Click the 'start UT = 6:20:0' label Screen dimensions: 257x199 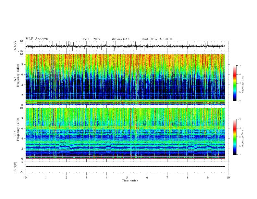pyautogui.click(x=157, y=39)
